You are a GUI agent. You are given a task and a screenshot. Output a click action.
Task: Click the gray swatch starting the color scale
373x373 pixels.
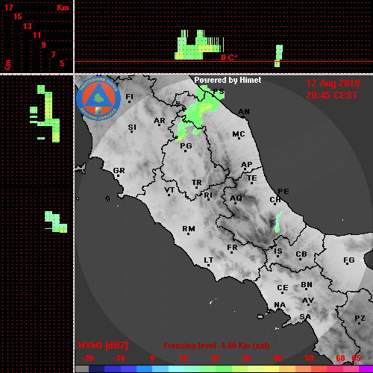(x=82, y=369)
